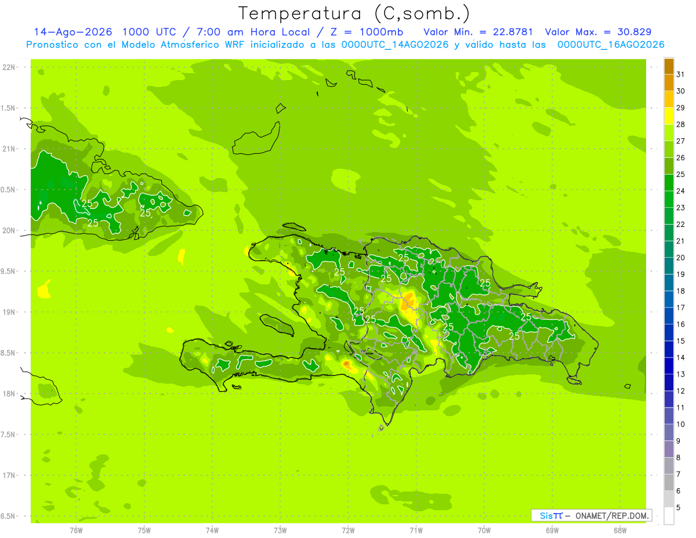Image resolution: width=696 pixels, height=538 pixels.
Task: Click the '26' legend value
Action: (x=680, y=158)
